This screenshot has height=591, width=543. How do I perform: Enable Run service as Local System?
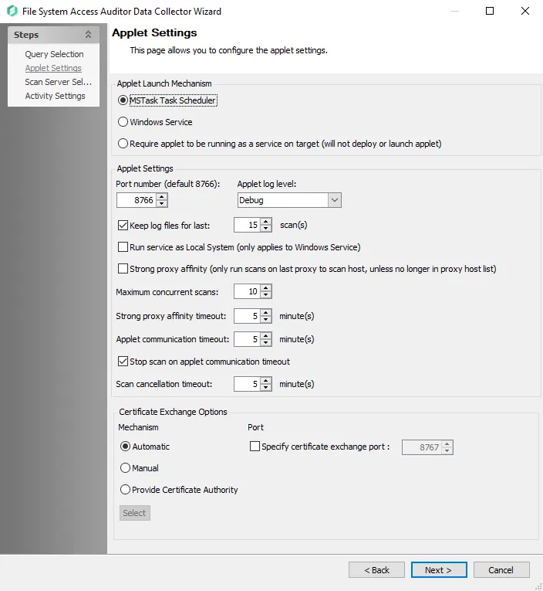(123, 247)
